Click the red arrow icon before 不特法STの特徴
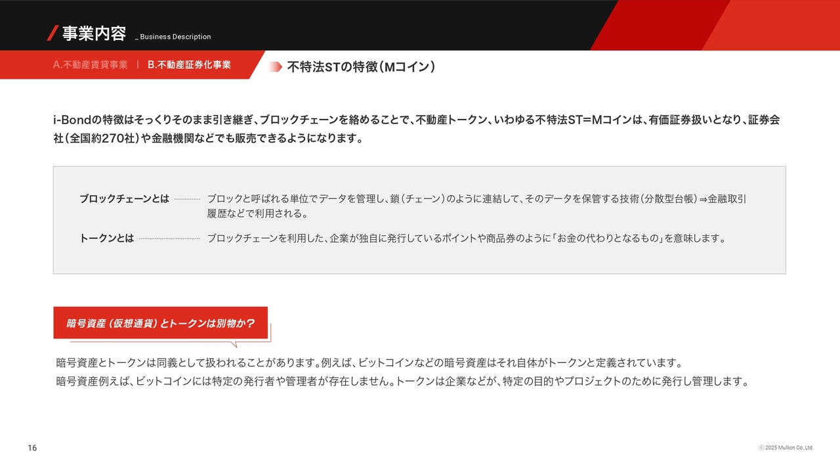840x473 pixels. point(276,66)
